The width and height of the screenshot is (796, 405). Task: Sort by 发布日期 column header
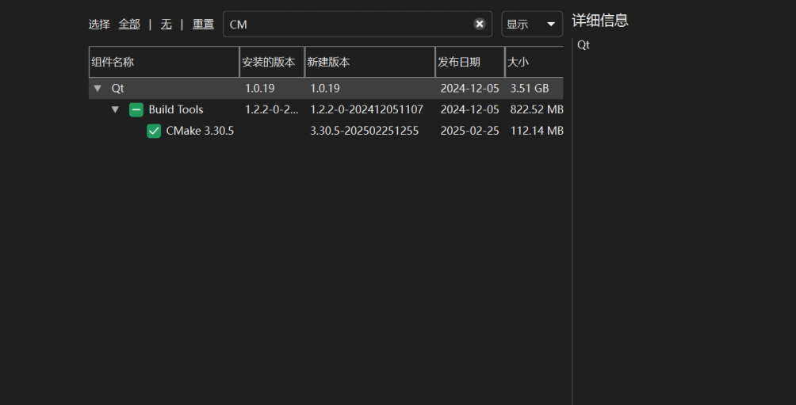coord(469,62)
